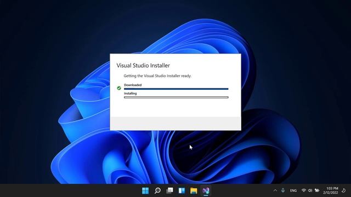
Task: Click the "Visual Studio Installer" title text
Action: point(143,66)
